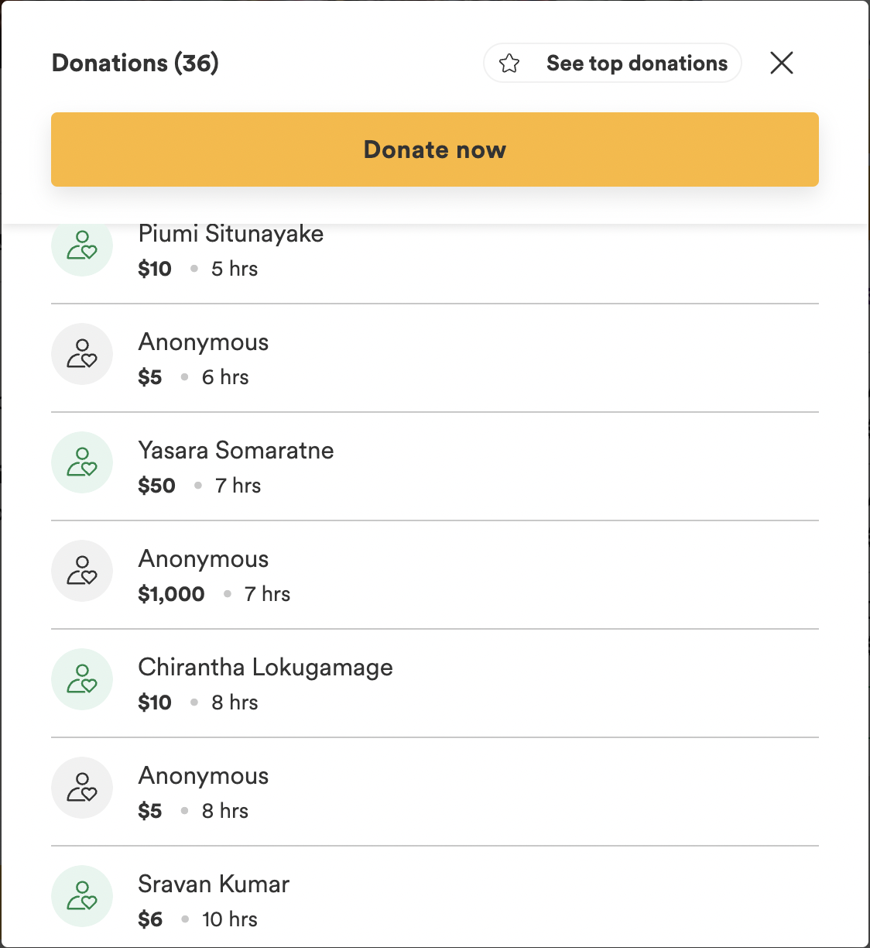Click the gray avatar of the $1,000 Anonymous donor
The image size is (870, 948).
pos(82,571)
